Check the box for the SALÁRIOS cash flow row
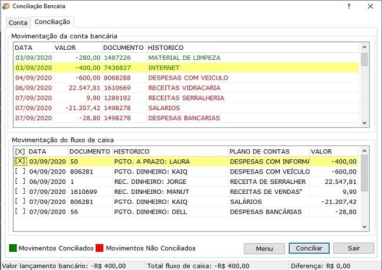This screenshot has height=270, width=382. pos(20,201)
